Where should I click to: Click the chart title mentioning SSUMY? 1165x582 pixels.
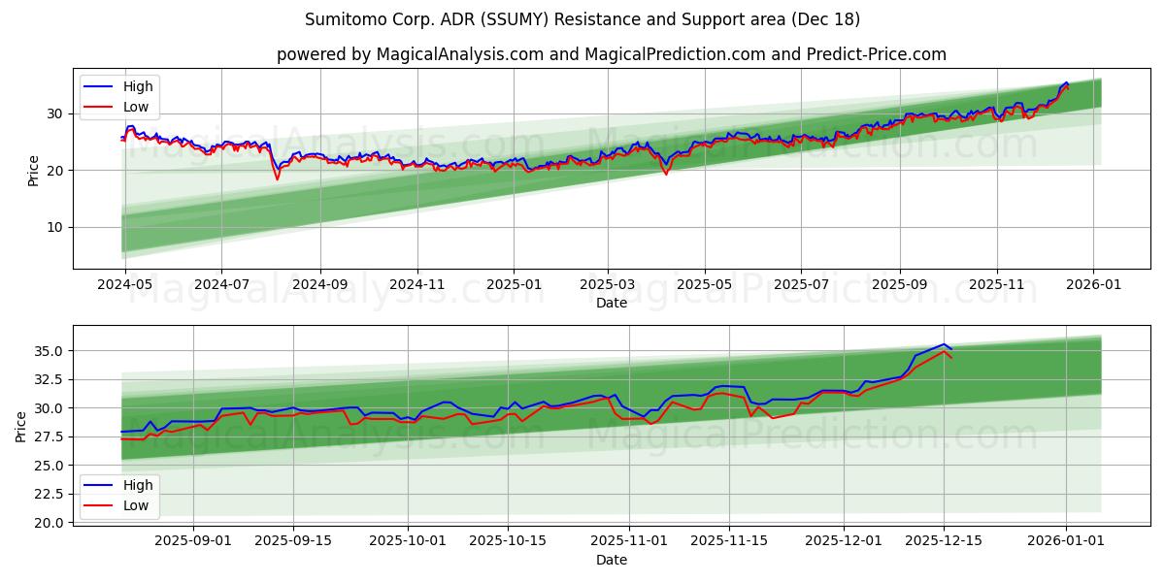tap(582, 18)
